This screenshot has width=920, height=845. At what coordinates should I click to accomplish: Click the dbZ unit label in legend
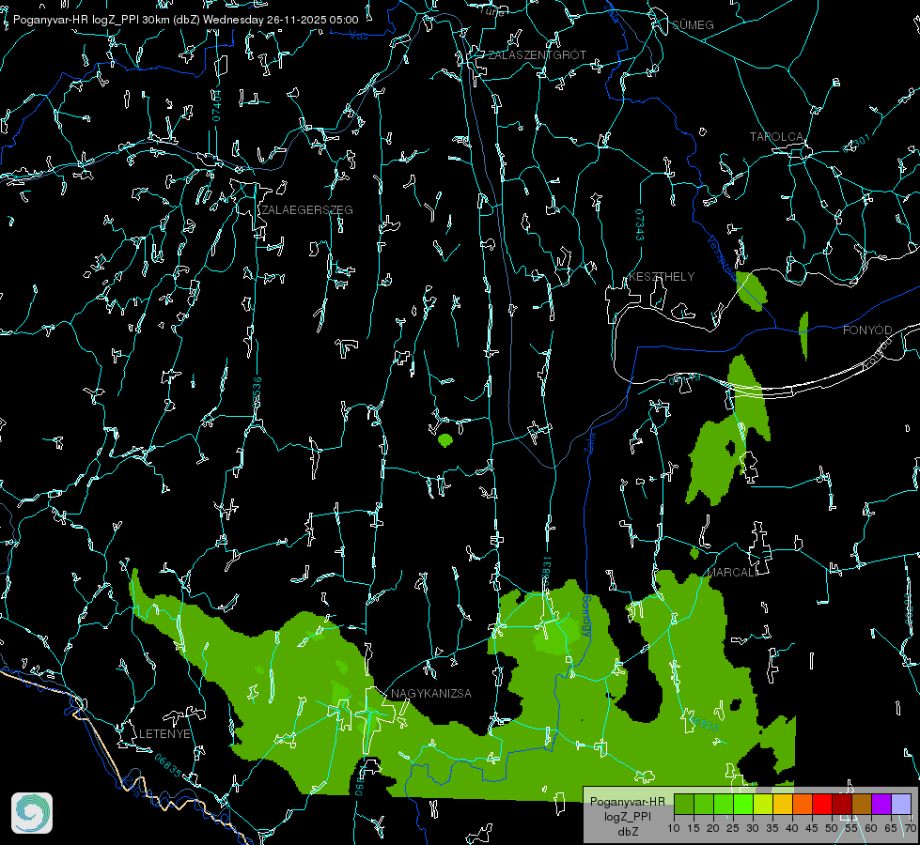[627, 832]
